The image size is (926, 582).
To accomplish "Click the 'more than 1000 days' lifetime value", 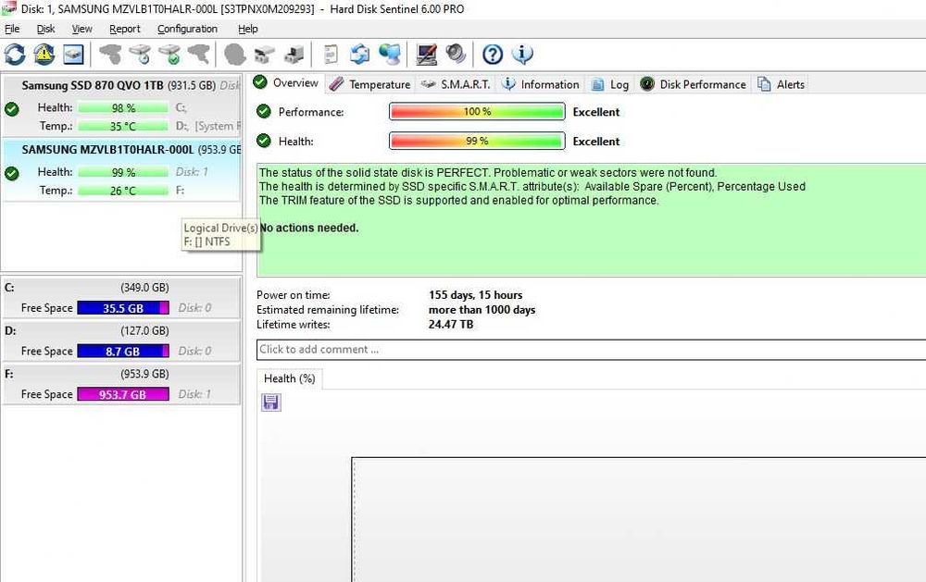I will coord(482,310).
